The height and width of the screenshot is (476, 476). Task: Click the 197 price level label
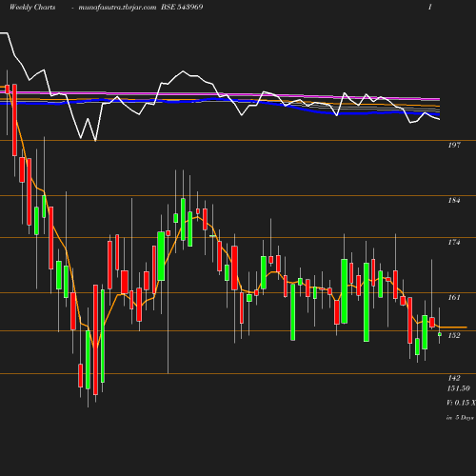tap(454, 145)
